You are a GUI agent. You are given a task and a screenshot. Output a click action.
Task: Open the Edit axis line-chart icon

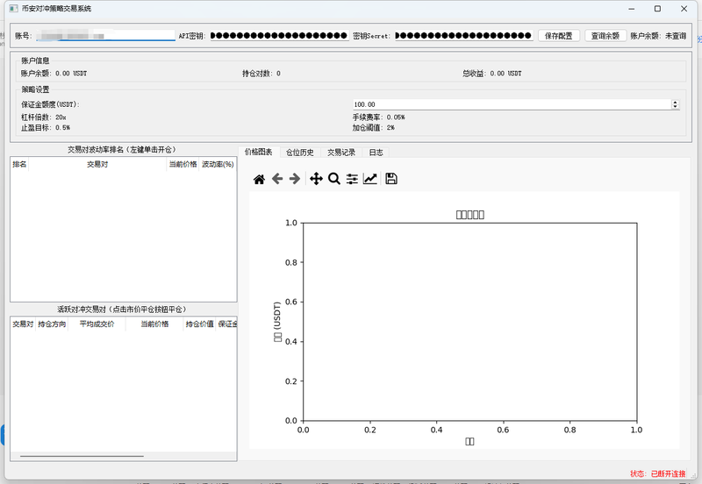pyautogui.click(x=370, y=179)
